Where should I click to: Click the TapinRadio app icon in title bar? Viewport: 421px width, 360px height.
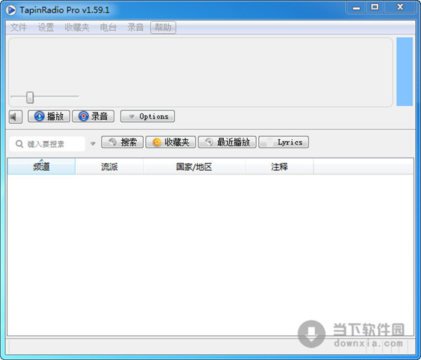pos(11,11)
